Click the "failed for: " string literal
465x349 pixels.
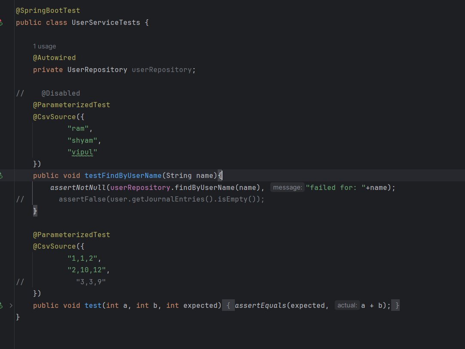(x=336, y=187)
